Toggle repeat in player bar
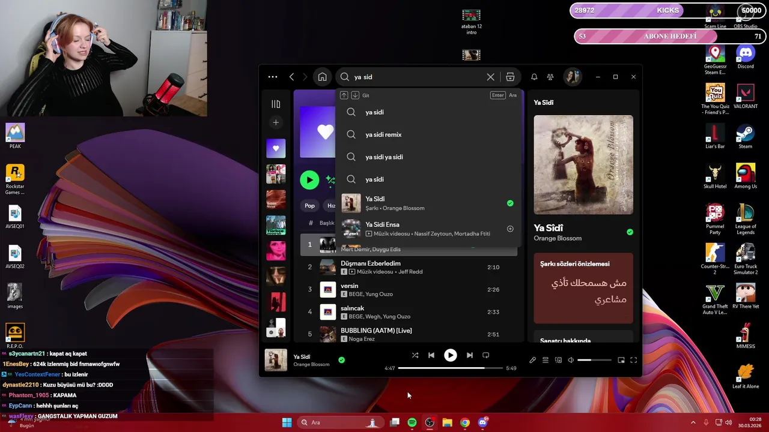 (x=486, y=355)
